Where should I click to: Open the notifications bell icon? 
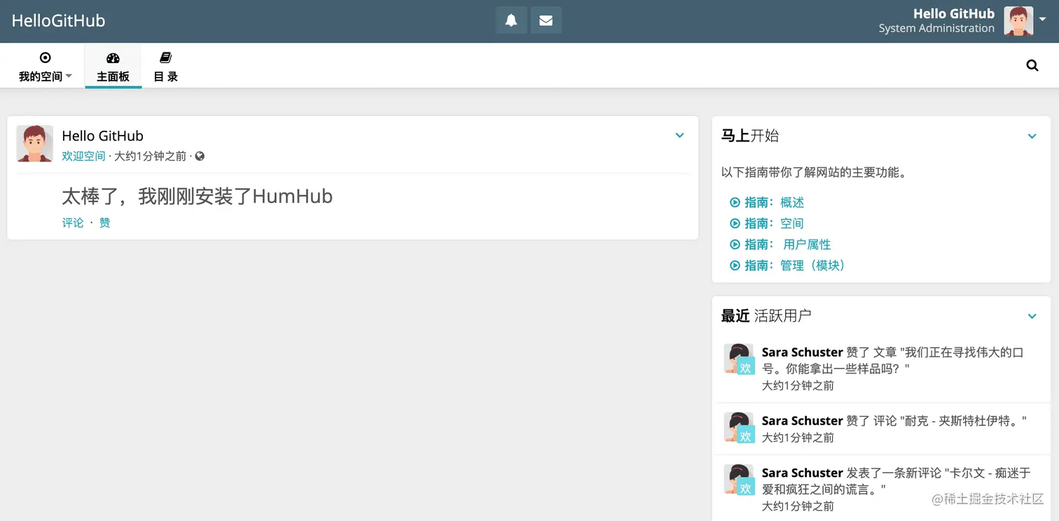coord(511,20)
